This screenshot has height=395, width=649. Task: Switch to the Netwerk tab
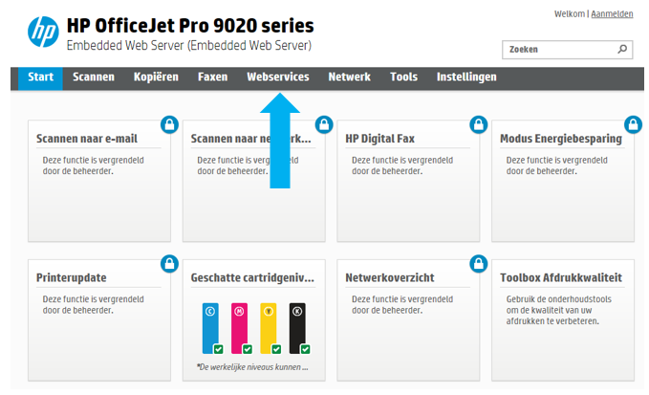point(349,77)
